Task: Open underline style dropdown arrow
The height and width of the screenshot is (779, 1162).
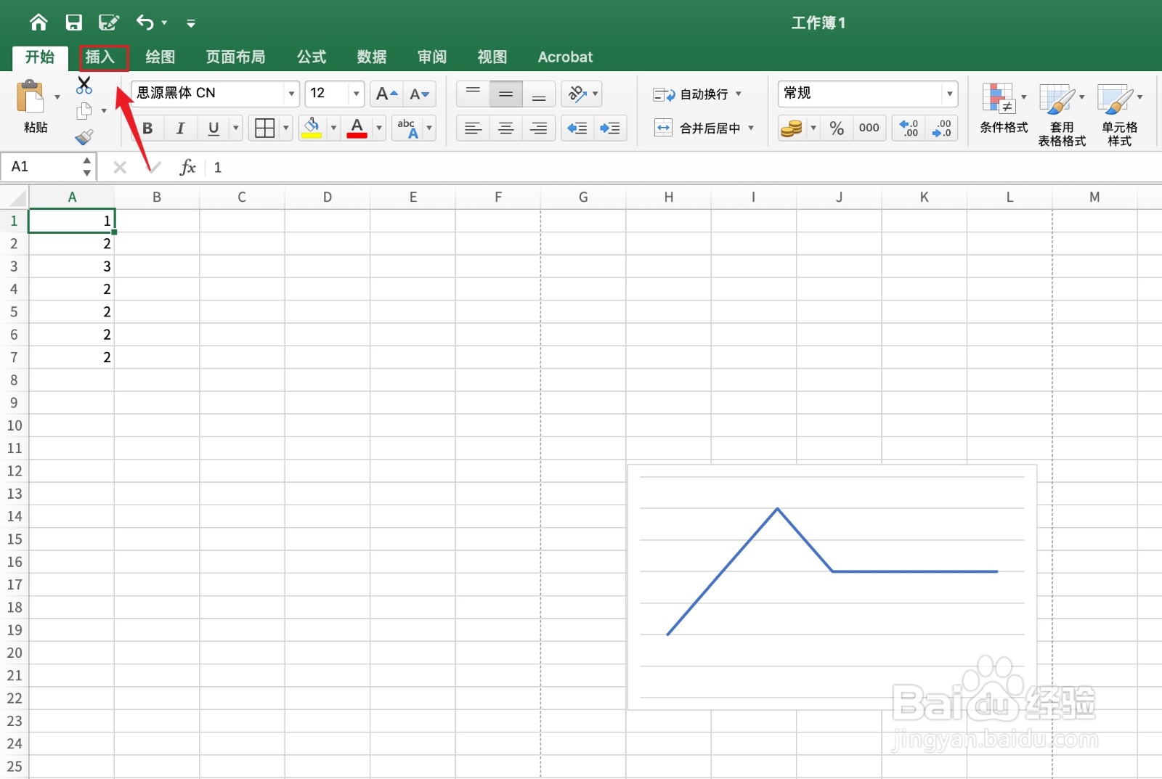Action: point(236,129)
